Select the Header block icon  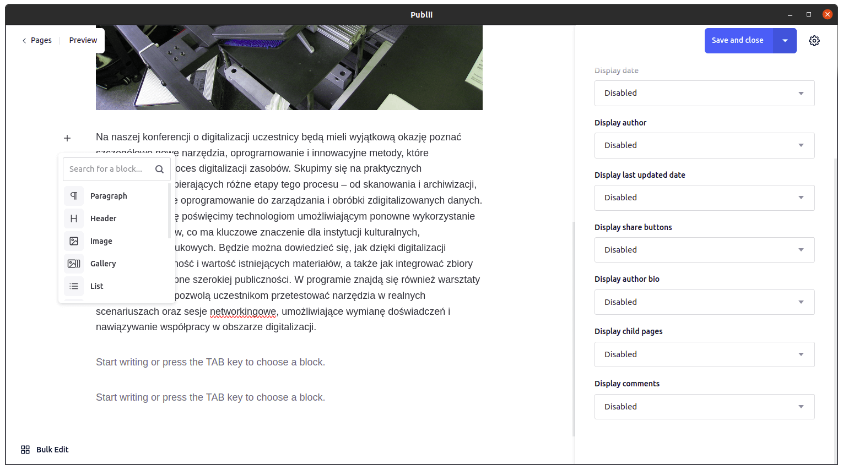[x=74, y=218]
